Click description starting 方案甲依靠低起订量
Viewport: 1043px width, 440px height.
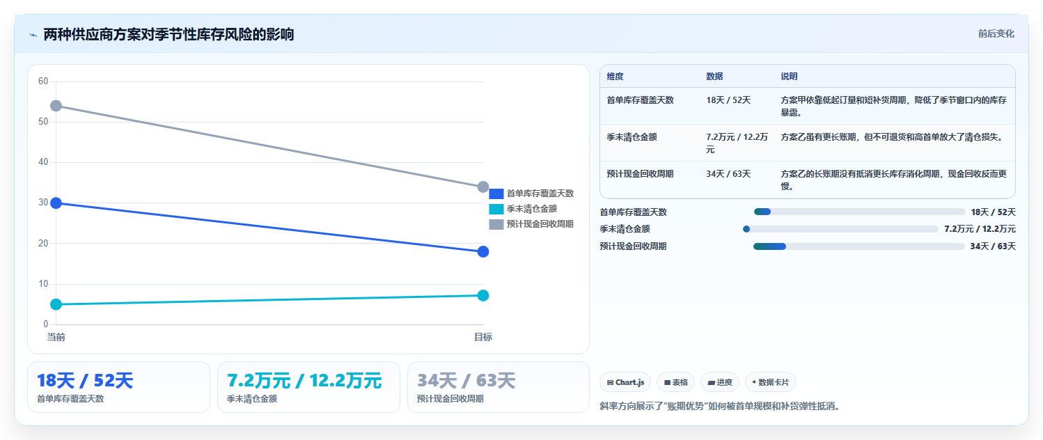pos(894,107)
